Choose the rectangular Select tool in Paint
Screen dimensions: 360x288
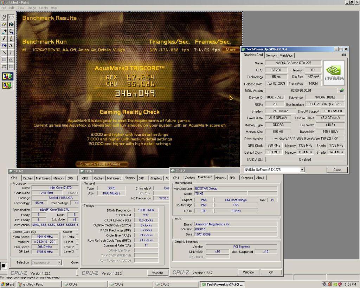click(11, 18)
